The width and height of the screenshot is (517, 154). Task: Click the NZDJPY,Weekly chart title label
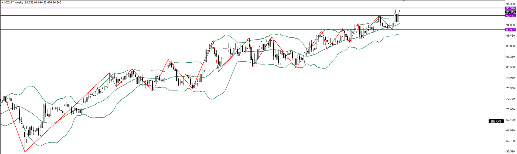[14, 2]
